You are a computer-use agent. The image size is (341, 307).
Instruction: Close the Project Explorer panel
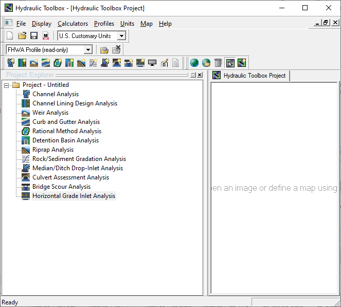pyautogui.click(x=200, y=75)
